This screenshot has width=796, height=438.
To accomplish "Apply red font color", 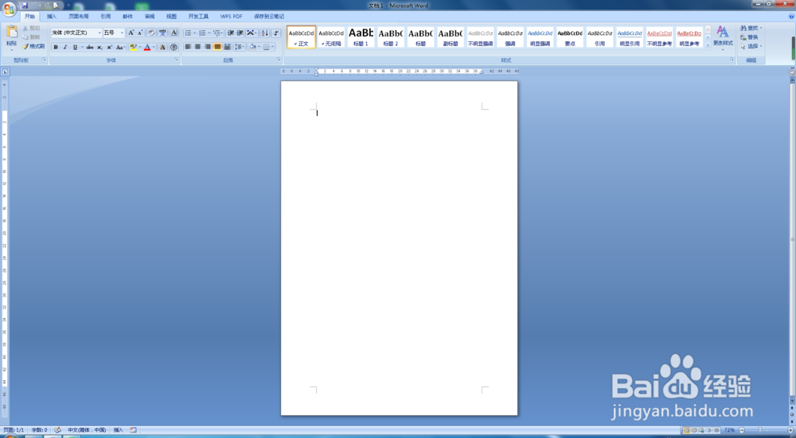I will (147, 47).
